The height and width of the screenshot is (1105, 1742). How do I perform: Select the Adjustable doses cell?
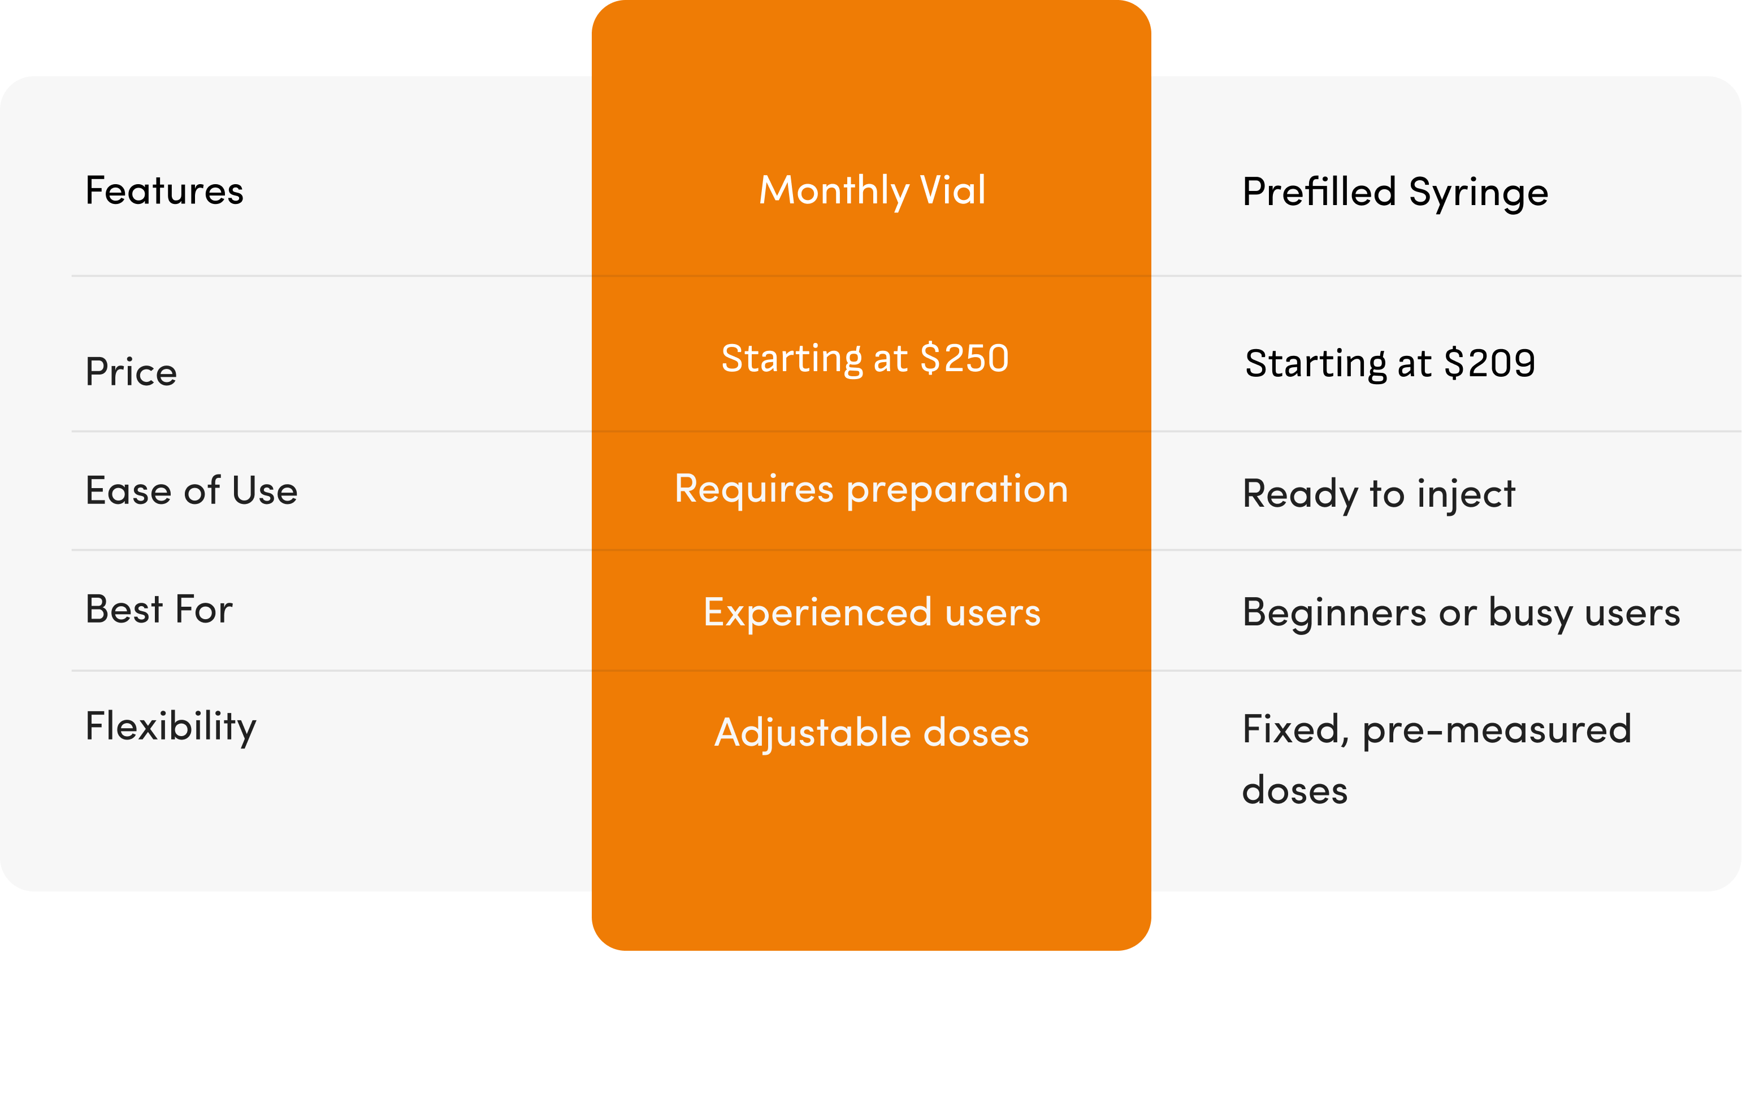point(872,733)
